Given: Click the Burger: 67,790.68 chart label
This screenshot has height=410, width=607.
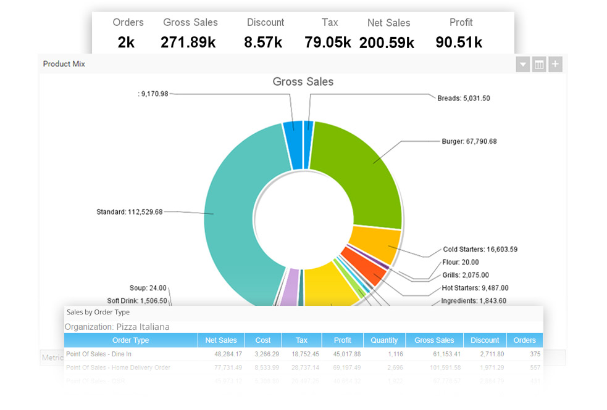Looking at the screenshot, I should click(x=469, y=141).
